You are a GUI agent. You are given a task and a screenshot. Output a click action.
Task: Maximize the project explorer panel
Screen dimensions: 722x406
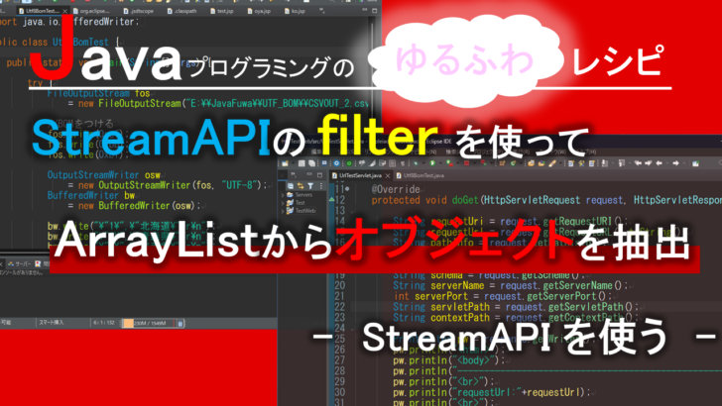319,174
